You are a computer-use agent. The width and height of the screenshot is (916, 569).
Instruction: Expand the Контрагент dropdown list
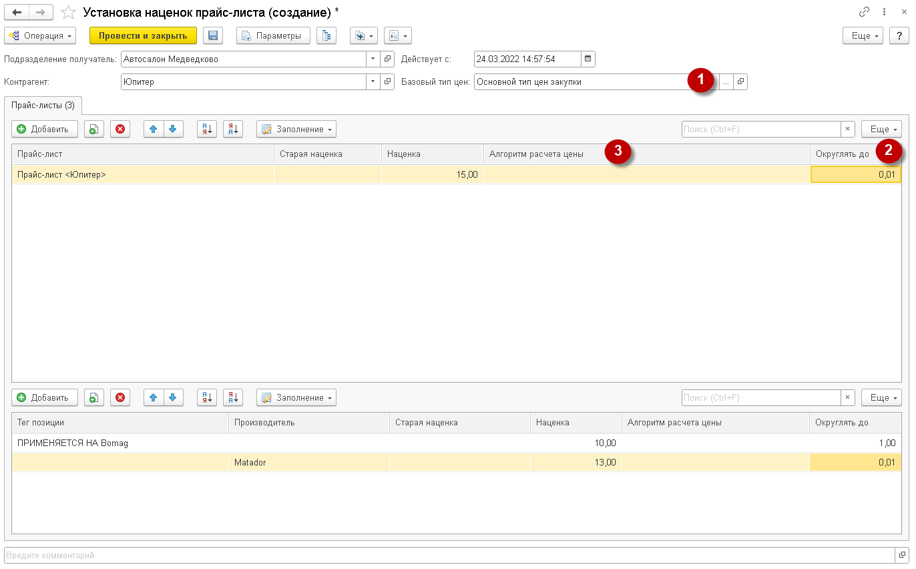[373, 81]
